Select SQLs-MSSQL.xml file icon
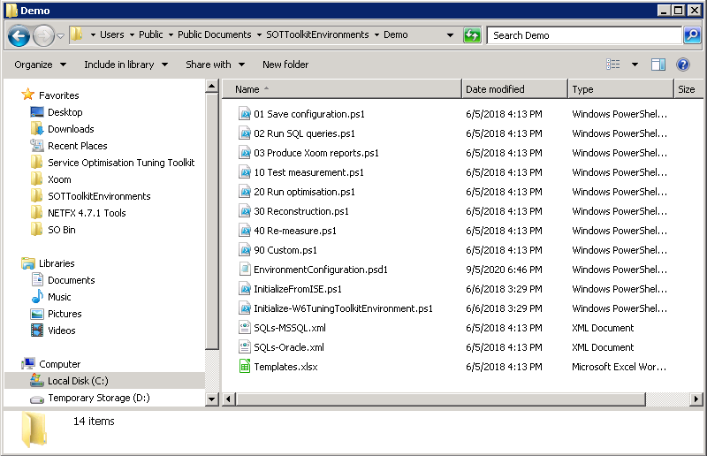Image resolution: width=707 pixels, height=456 pixels. 245,328
